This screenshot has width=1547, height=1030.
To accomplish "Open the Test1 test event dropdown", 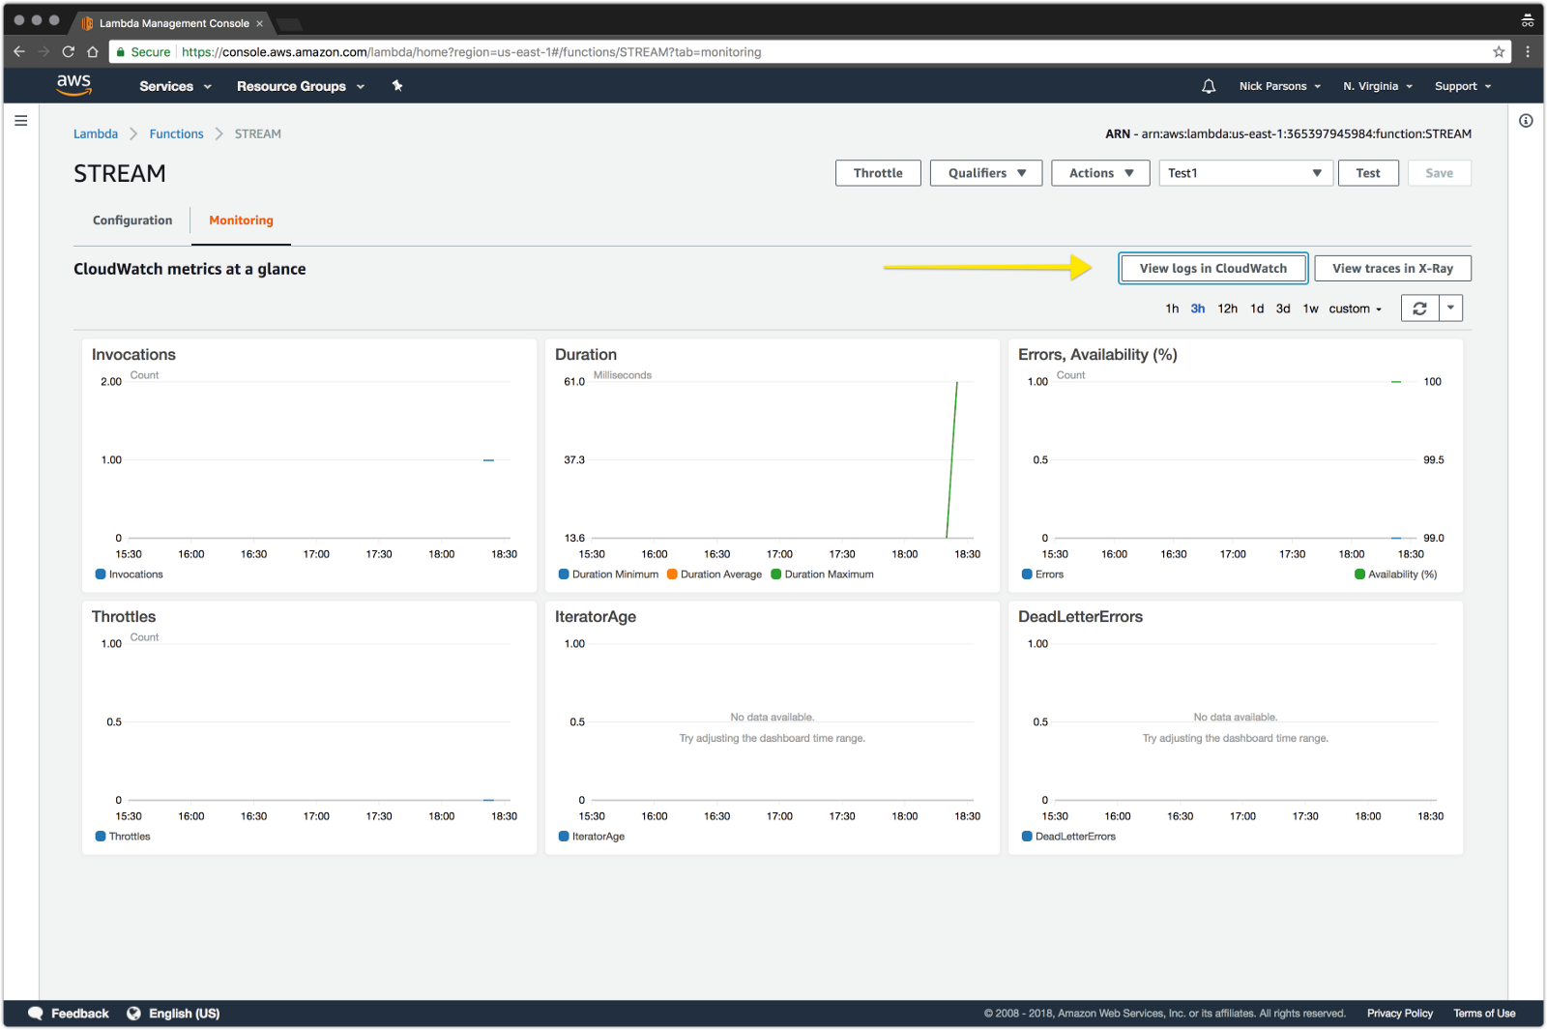I will pyautogui.click(x=1245, y=173).
